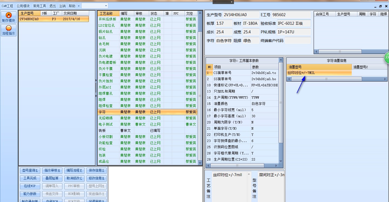Click the 丝印对位+/-7MIL ink type cell

point(319,73)
